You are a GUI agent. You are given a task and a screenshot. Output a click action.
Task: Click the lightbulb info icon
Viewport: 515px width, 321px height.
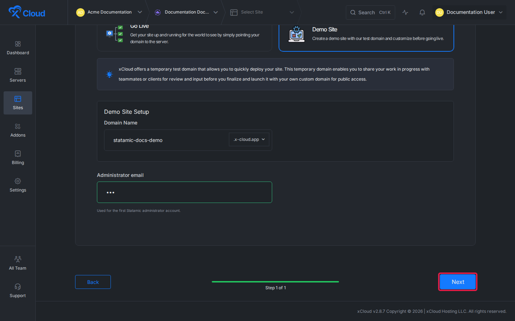109,74
